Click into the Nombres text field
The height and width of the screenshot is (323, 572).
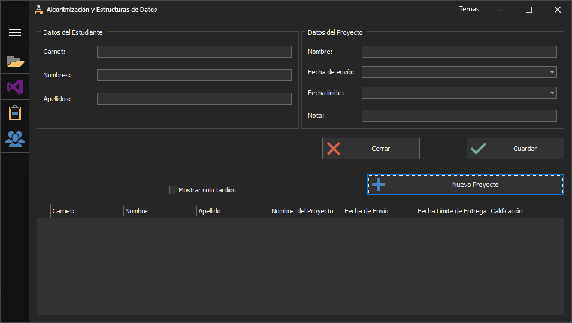tap(194, 75)
